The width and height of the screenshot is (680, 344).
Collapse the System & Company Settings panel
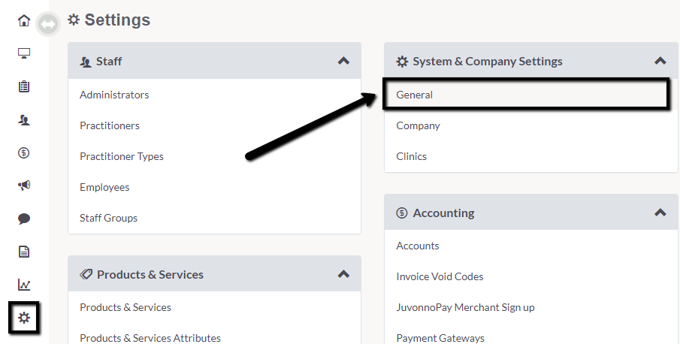[660, 61]
